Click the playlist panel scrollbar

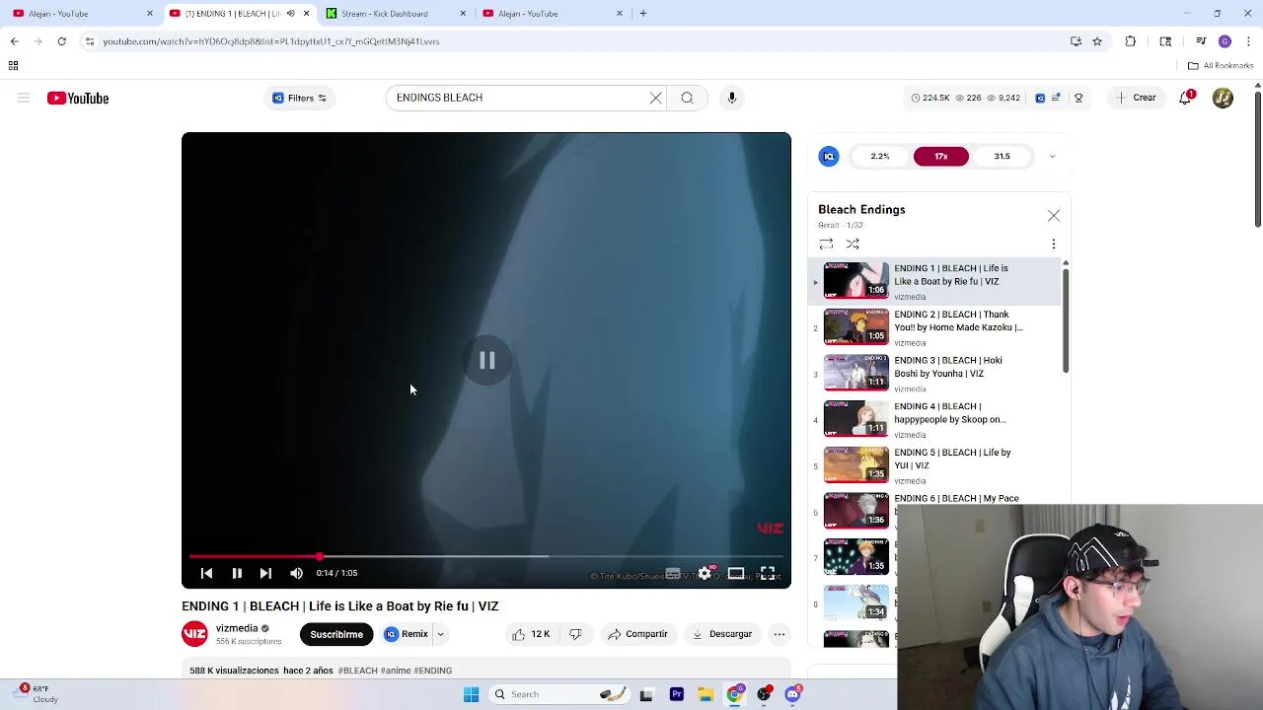point(1066,319)
